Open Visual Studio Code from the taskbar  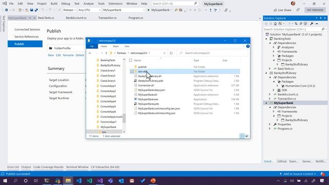(x=79, y=180)
